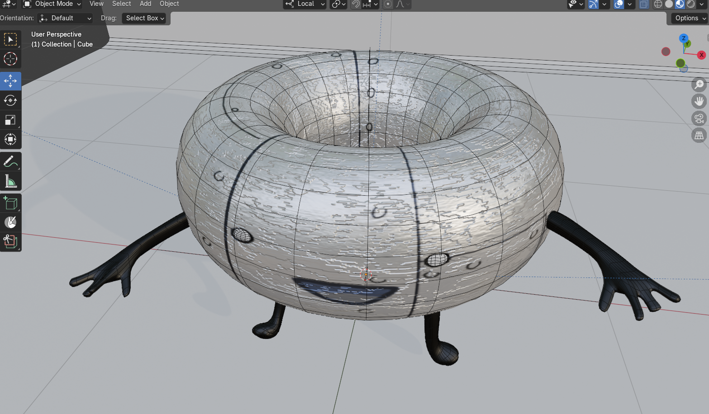Click the blue Z axis on gizmo
Image resolution: width=709 pixels, height=414 pixels.
(684, 38)
